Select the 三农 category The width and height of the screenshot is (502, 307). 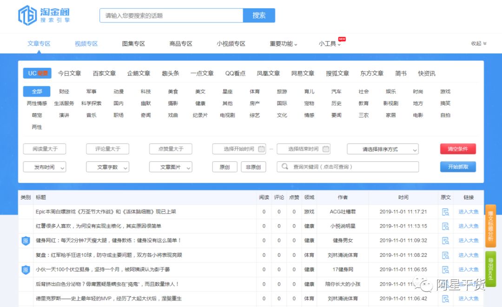[x=363, y=115]
